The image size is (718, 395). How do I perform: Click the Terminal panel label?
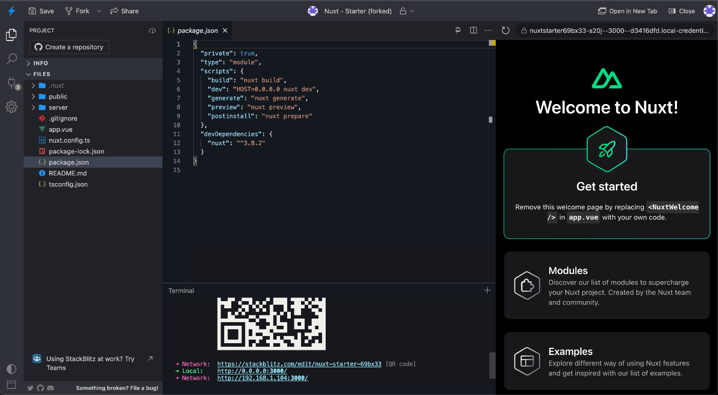pyautogui.click(x=181, y=290)
